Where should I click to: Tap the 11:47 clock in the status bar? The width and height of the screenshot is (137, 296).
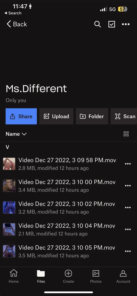pyautogui.click(x=20, y=6)
